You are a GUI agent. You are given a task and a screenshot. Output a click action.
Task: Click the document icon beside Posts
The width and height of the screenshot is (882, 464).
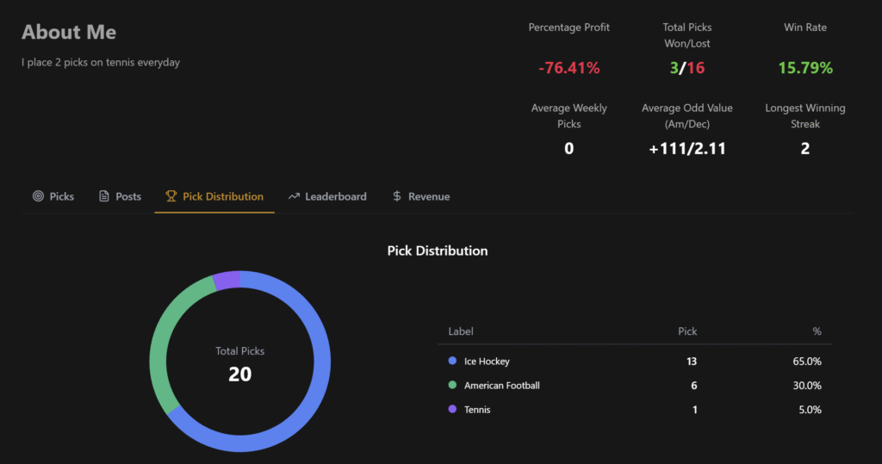[x=104, y=196]
